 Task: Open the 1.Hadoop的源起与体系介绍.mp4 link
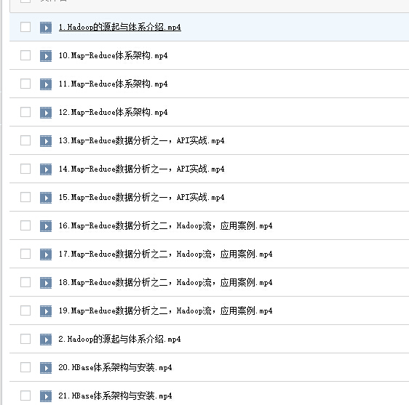[x=120, y=27]
